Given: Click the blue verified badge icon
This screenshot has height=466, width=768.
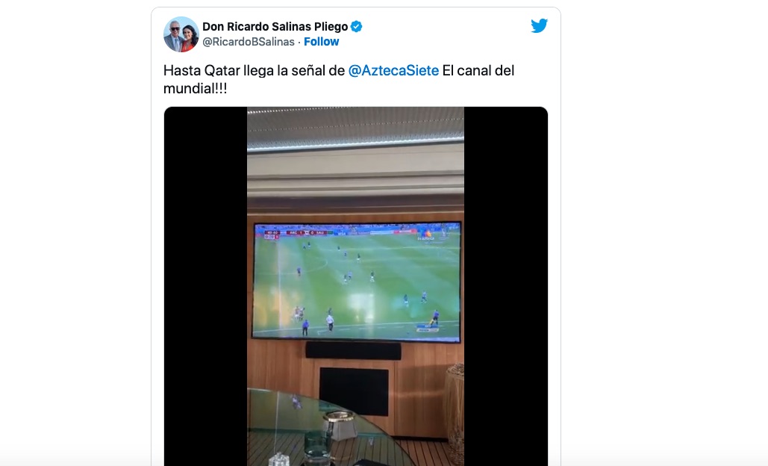Looking at the screenshot, I should (x=357, y=26).
